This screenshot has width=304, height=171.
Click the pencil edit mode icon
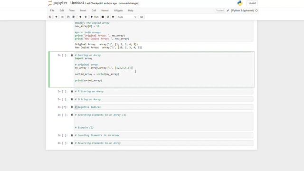point(228,10)
